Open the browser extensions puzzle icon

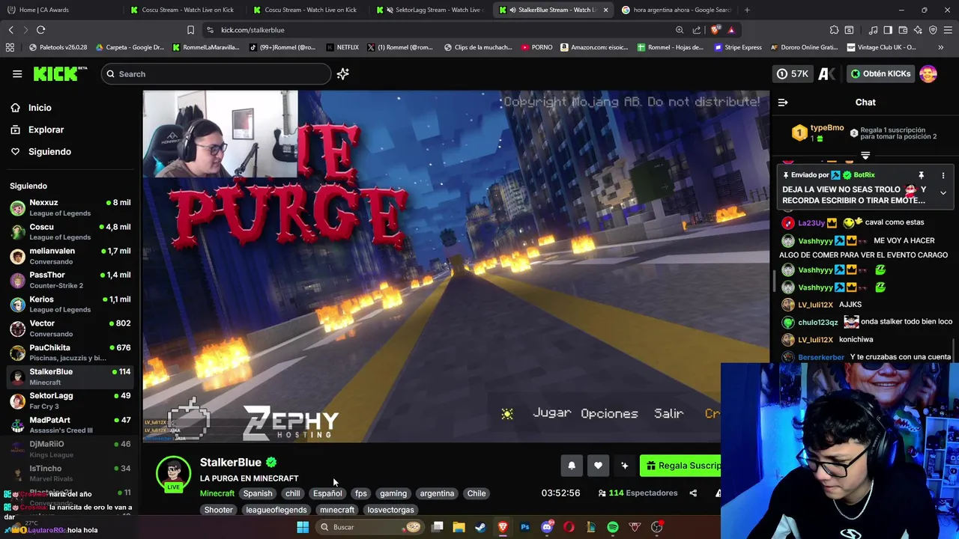834,30
